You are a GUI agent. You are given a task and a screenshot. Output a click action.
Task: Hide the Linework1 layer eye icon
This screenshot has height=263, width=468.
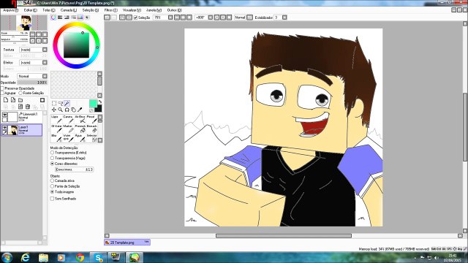[x=5, y=115]
